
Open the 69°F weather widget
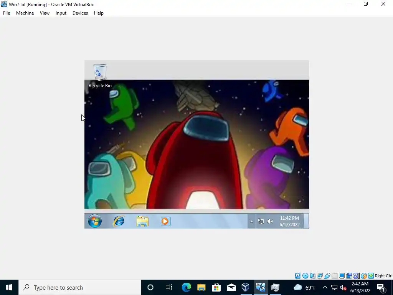[304, 287]
